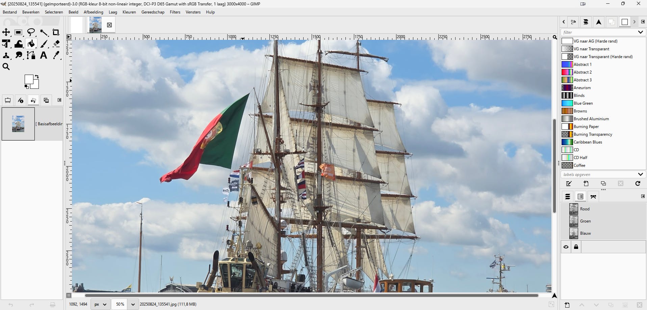Select the Paintbrush tool
The width and height of the screenshot is (647, 310).
pos(44,44)
